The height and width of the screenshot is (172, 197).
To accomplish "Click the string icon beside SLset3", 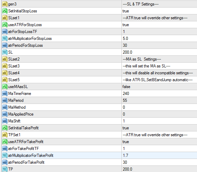I will tap(5, 66).
